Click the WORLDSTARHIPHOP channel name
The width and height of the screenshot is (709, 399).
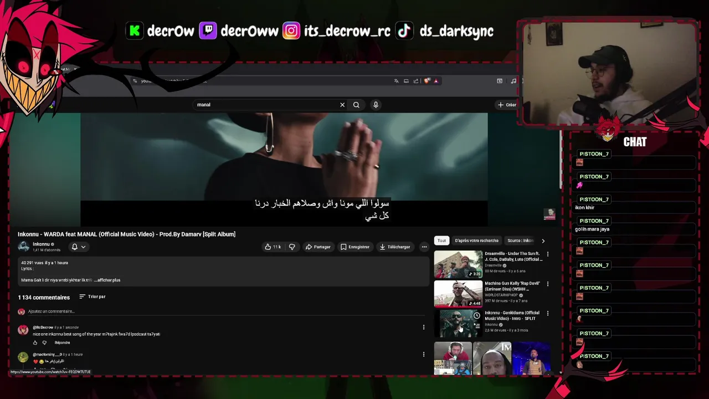pos(501,295)
